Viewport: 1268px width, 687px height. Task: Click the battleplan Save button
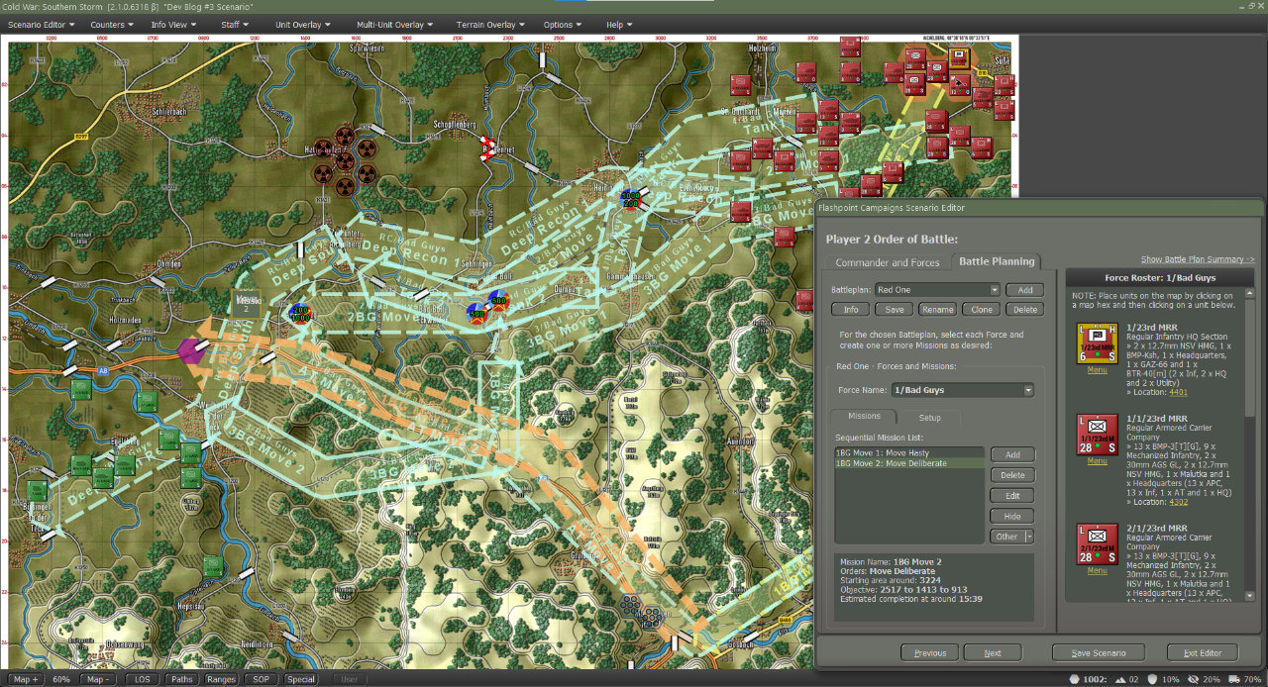894,309
